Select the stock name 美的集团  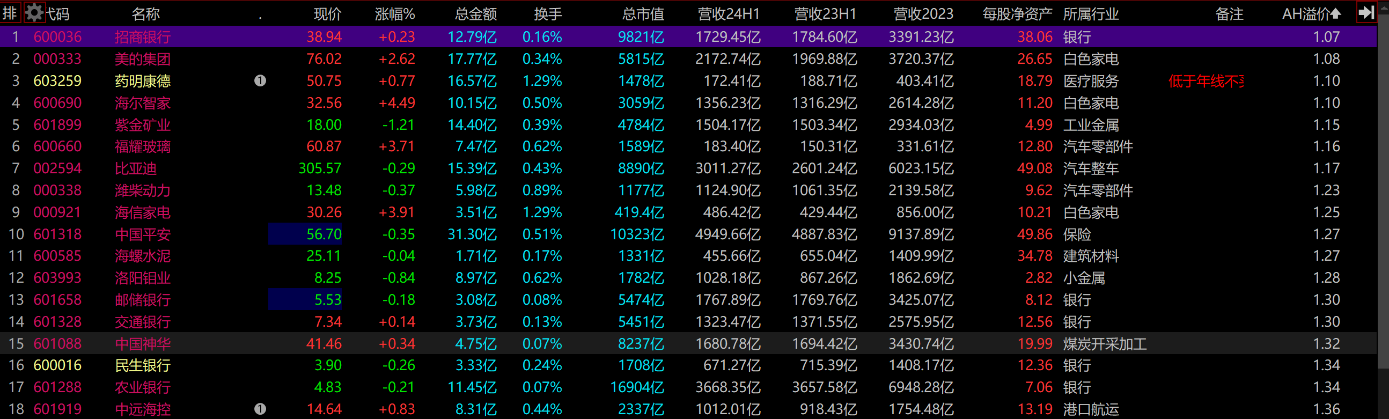[x=142, y=59]
